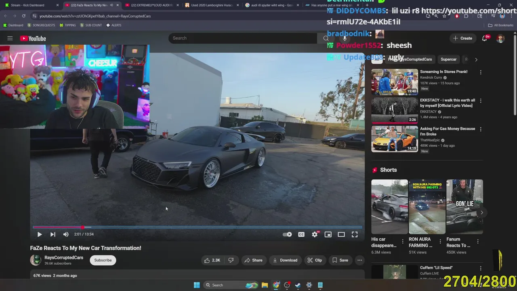Screen dimensions: 517x291
Task: Open options for the EKKSTACY lyric video
Action: tap(481, 101)
